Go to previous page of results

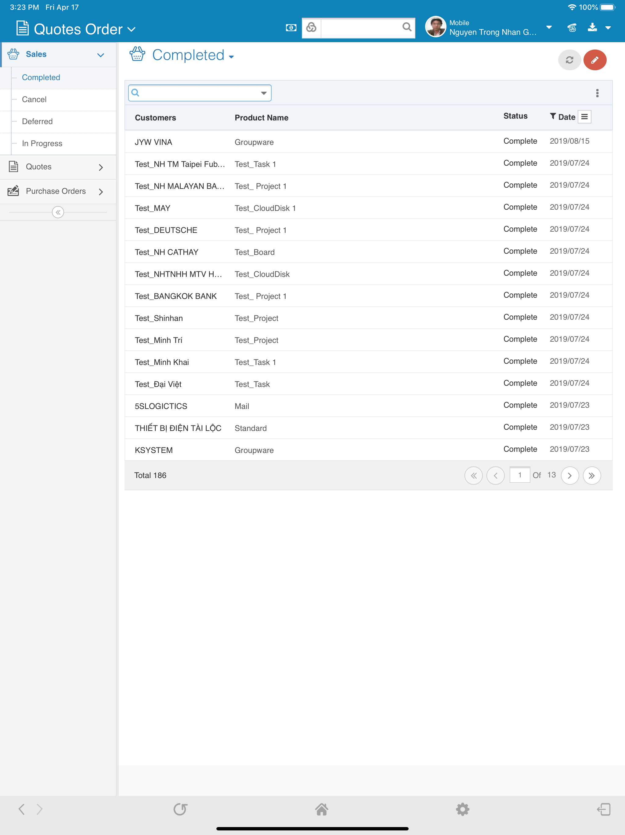[495, 476]
